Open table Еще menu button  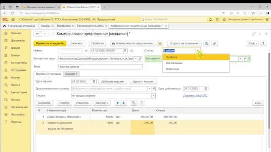pos(258,103)
